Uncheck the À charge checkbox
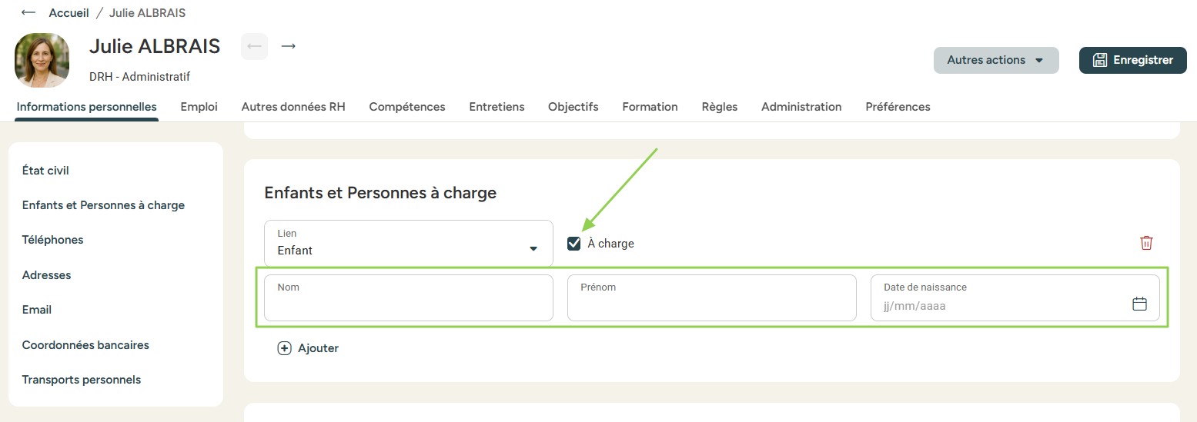 [573, 244]
